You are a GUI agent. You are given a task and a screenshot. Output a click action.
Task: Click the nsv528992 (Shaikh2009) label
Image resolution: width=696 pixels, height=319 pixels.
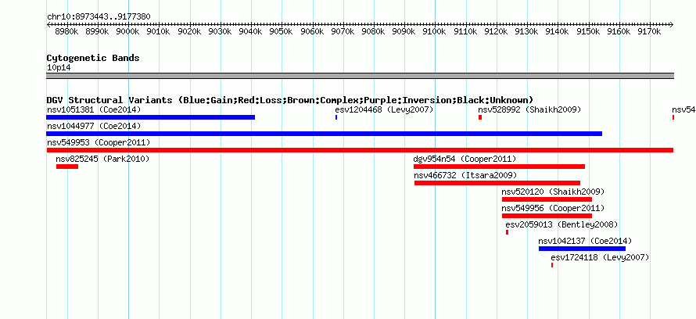(529, 109)
